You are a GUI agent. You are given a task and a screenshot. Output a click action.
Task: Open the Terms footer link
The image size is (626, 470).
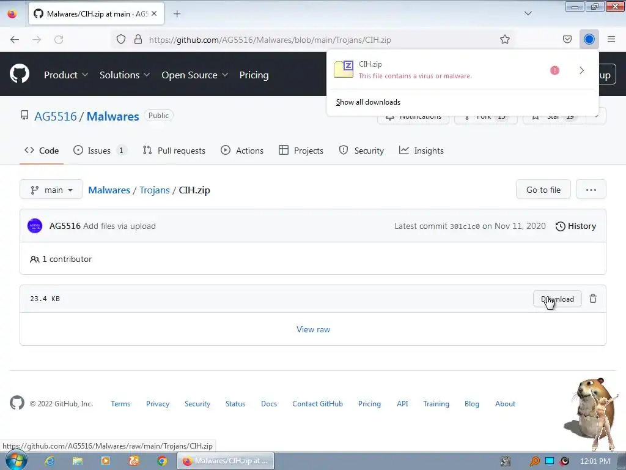coord(120,404)
